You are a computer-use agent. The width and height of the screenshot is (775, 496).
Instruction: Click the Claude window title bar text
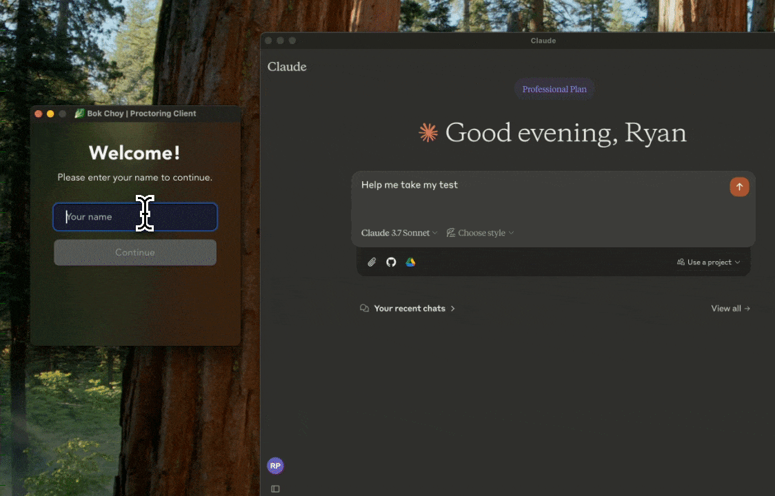click(x=543, y=41)
